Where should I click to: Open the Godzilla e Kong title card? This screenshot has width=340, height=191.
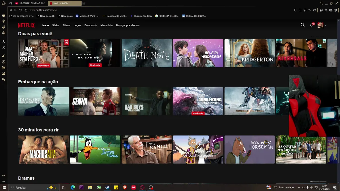pyautogui.click(x=198, y=101)
